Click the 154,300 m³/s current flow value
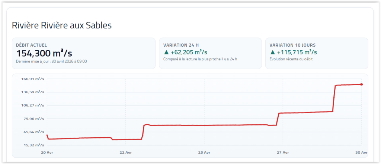This screenshot has height=164, width=381. (45, 53)
